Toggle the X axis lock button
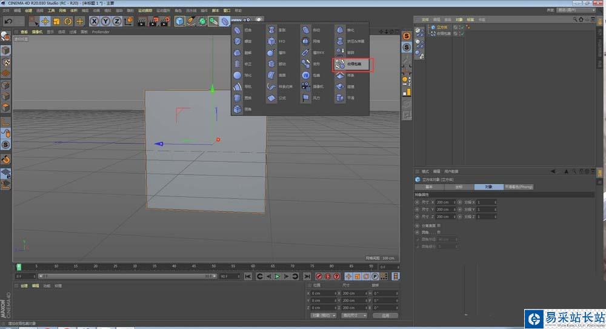This screenshot has width=606, height=329. click(94, 21)
